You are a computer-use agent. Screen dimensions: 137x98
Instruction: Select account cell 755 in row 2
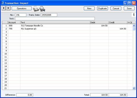point(14,29)
